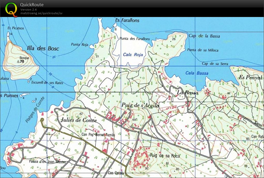
Task: Click the 92 elevation point
Action: [x=146, y=168]
